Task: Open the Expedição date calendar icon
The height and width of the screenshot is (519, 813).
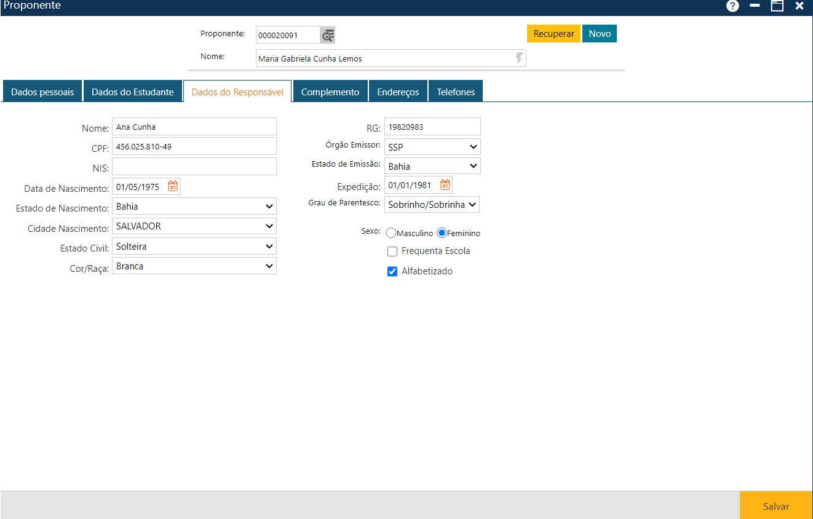Action: click(445, 184)
